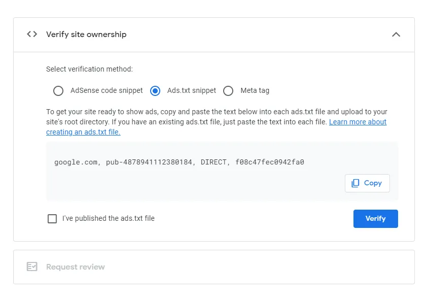
Task: Click Verify to confirm site ownership
Action: [375, 218]
